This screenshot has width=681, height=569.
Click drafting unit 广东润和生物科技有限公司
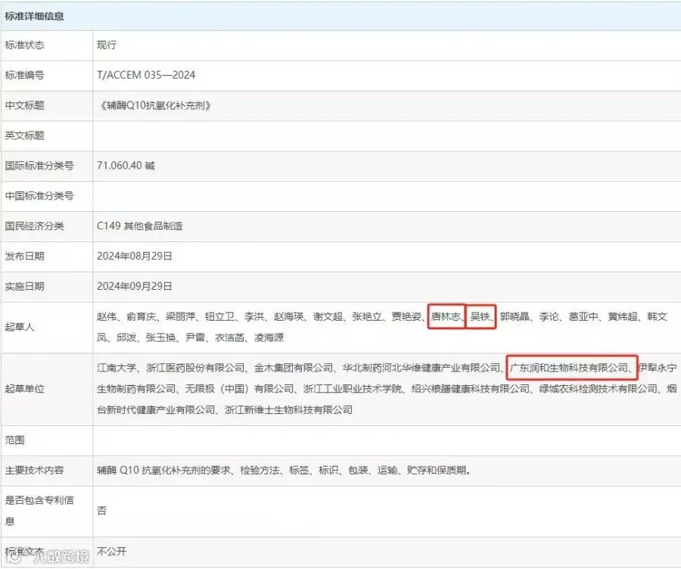[569, 368]
